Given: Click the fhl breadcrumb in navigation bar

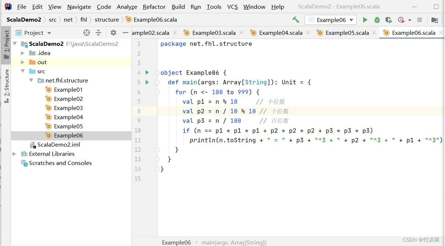Looking at the screenshot, I should click(84, 19).
